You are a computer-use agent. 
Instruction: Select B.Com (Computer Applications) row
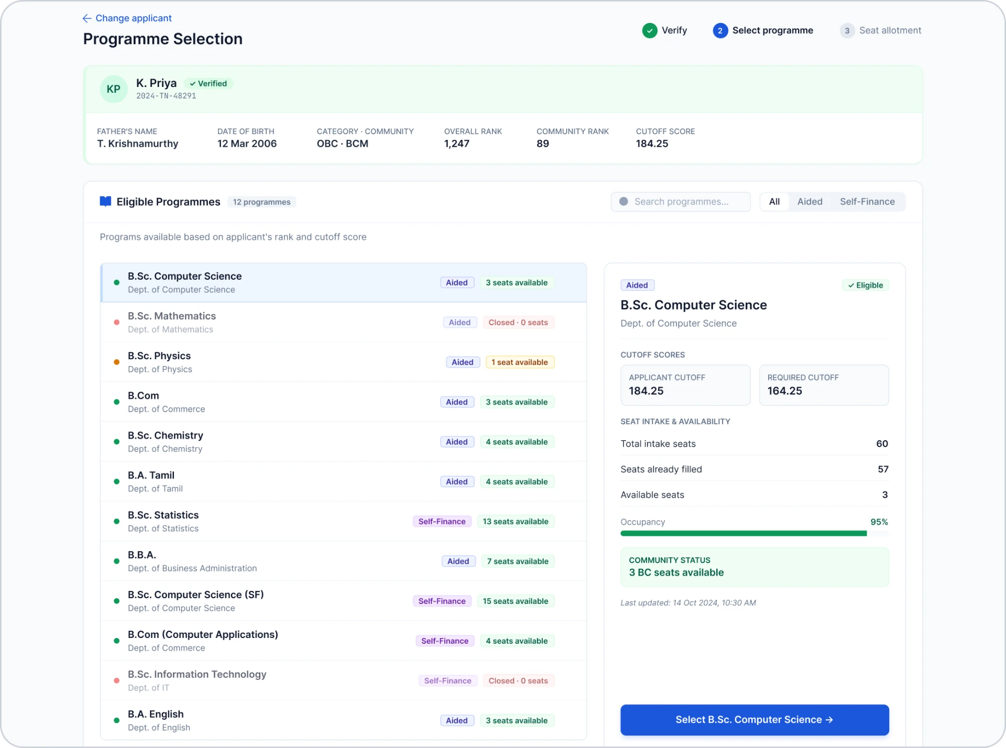[344, 641]
